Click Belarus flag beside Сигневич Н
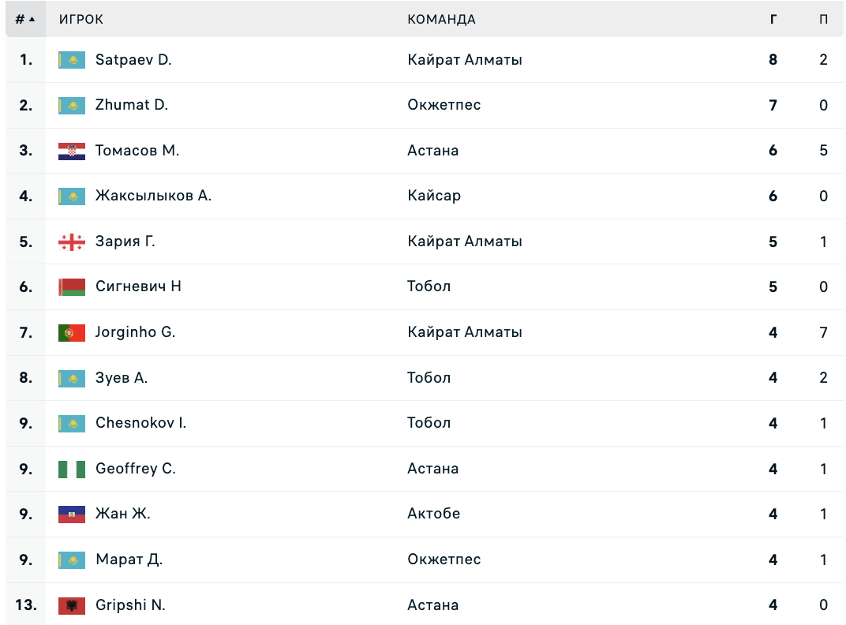 72,287
